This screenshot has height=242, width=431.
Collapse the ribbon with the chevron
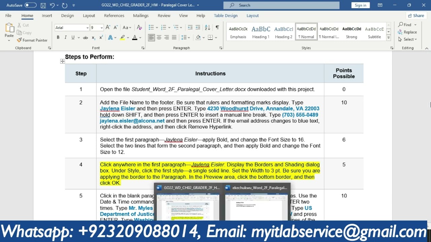coord(427,48)
